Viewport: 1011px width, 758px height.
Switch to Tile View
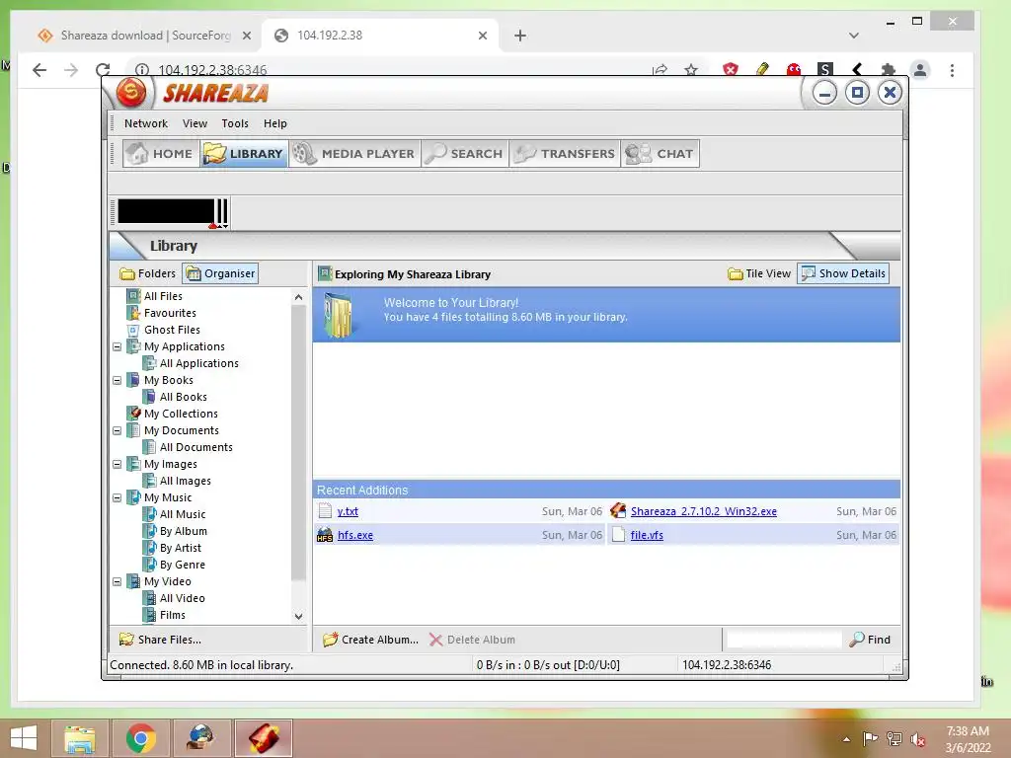coord(759,273)
